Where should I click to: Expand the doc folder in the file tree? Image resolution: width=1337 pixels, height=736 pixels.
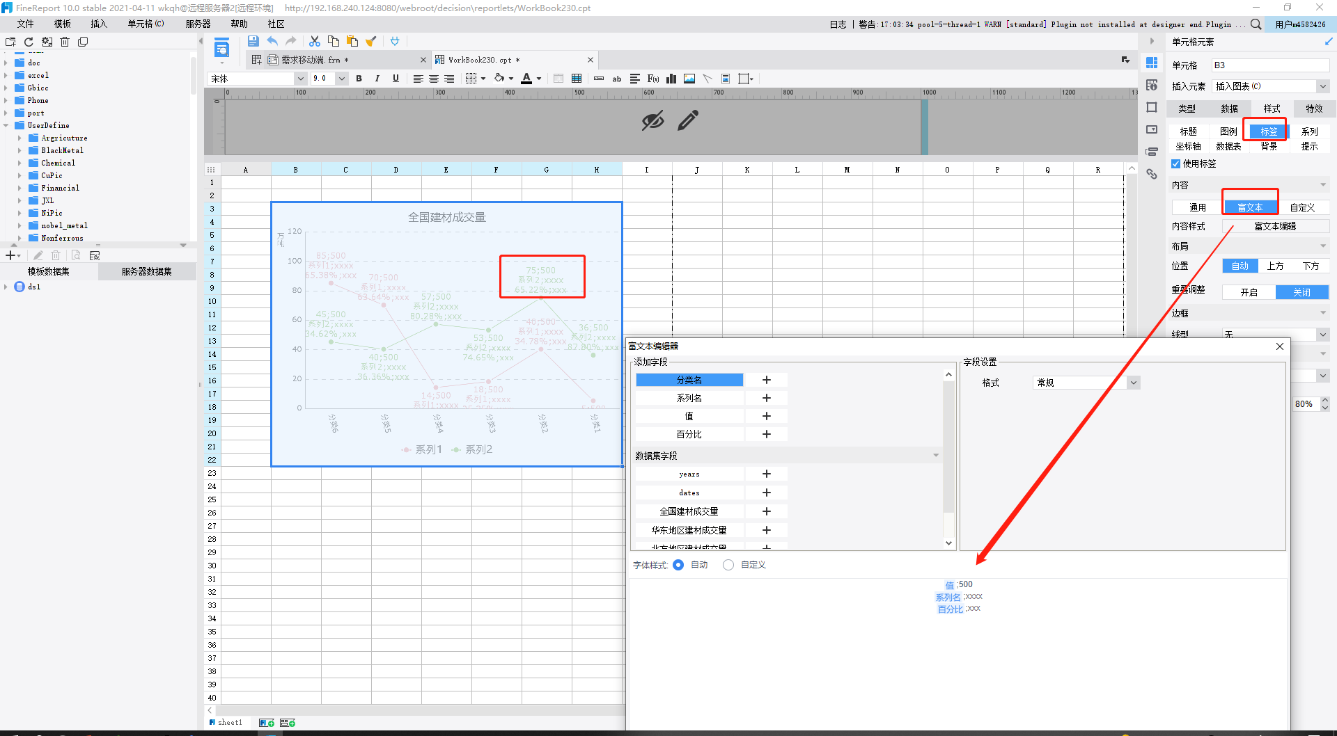[x=6, y=63]
